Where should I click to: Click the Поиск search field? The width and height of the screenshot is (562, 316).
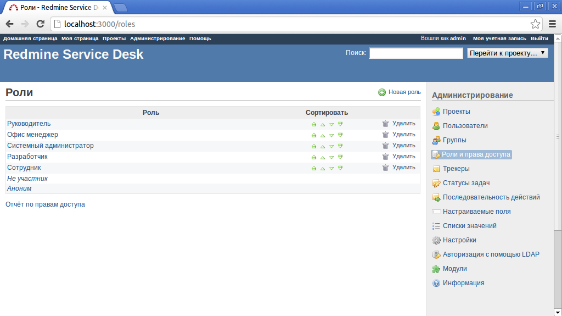coord(416,53)
